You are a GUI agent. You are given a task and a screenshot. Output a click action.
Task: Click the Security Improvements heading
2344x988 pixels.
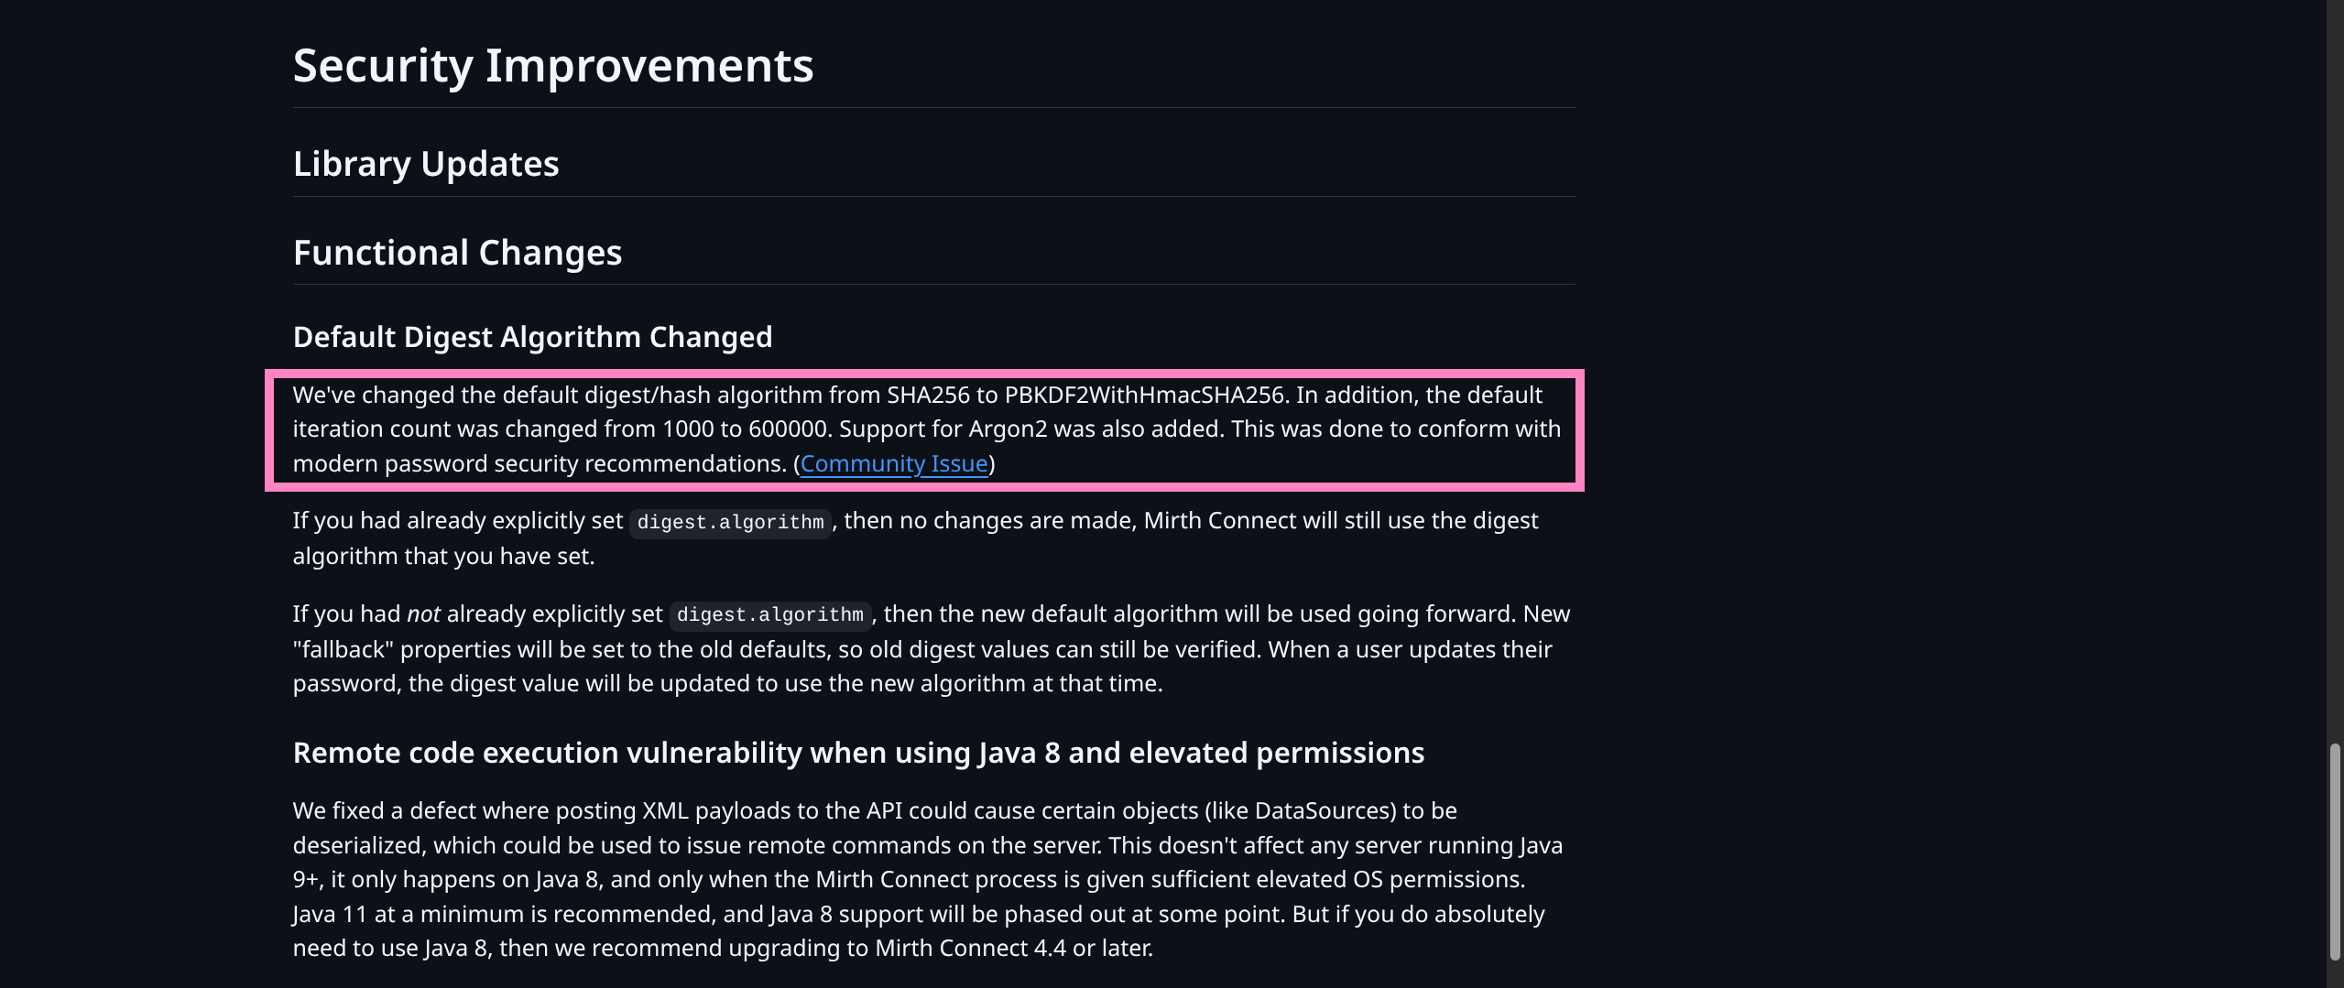coord(553,66)
